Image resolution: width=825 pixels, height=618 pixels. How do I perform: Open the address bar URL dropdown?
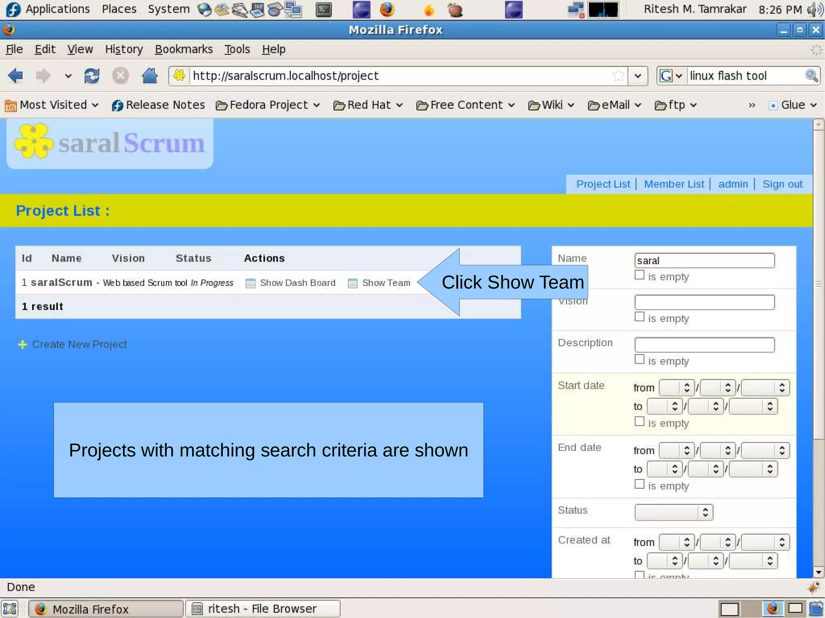click(638, 76)
